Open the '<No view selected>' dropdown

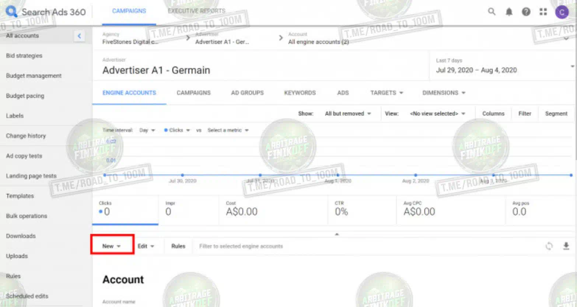[x=437, y=114]
